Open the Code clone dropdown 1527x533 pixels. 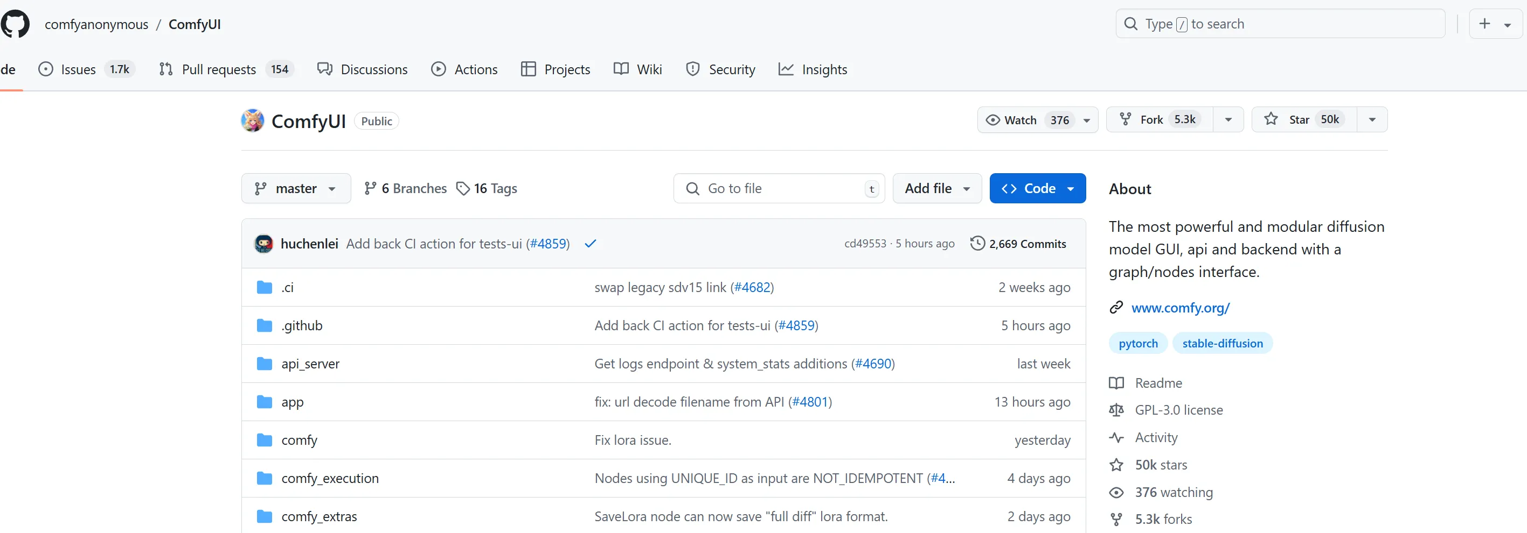pos(1037,188)
